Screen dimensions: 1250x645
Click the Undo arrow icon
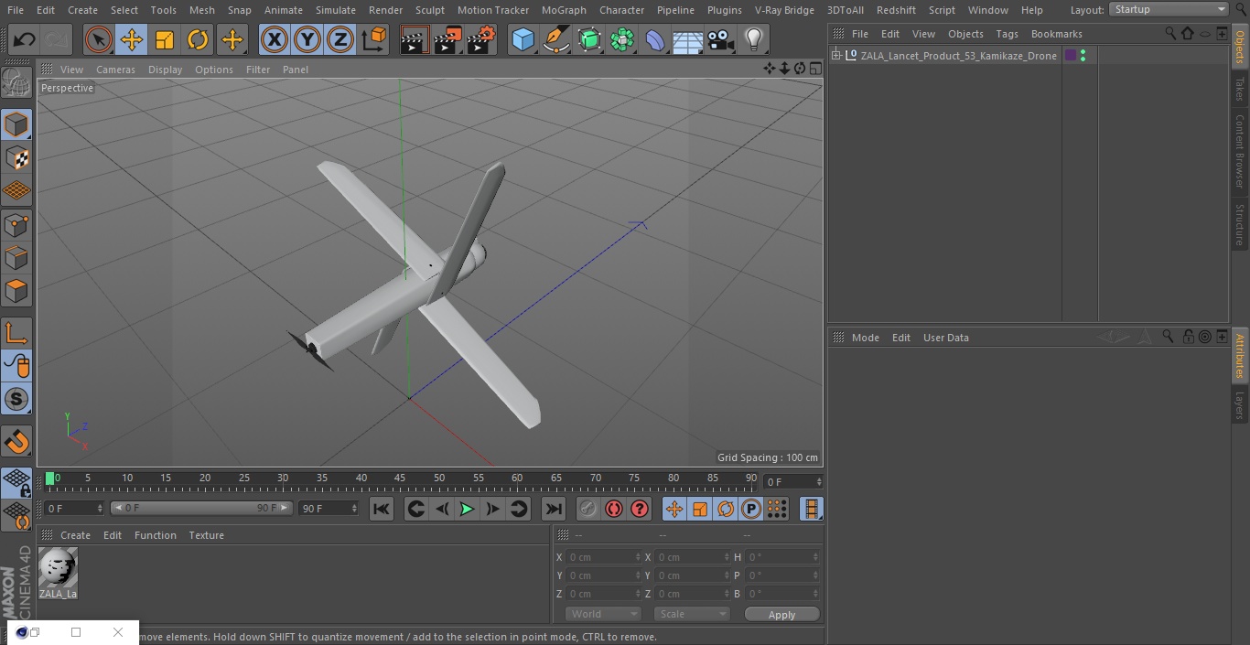25,39
